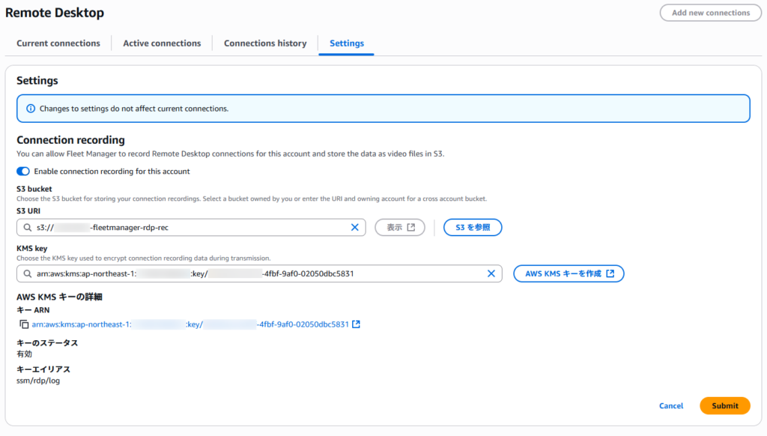767x436 pixels.
Task: Go to Connections history tab
Action: (265, 43)
